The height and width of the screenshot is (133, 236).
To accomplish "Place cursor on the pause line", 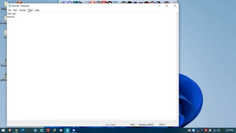I will pos(11,17).
